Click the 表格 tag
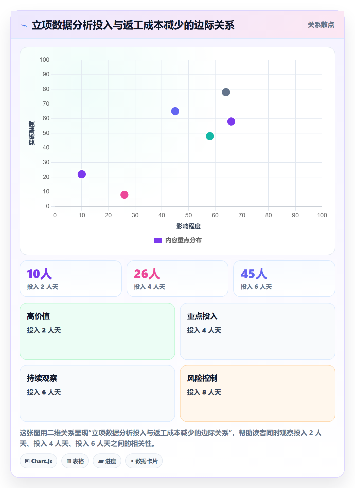Viewport: 355px width, 488px height. 75,461
